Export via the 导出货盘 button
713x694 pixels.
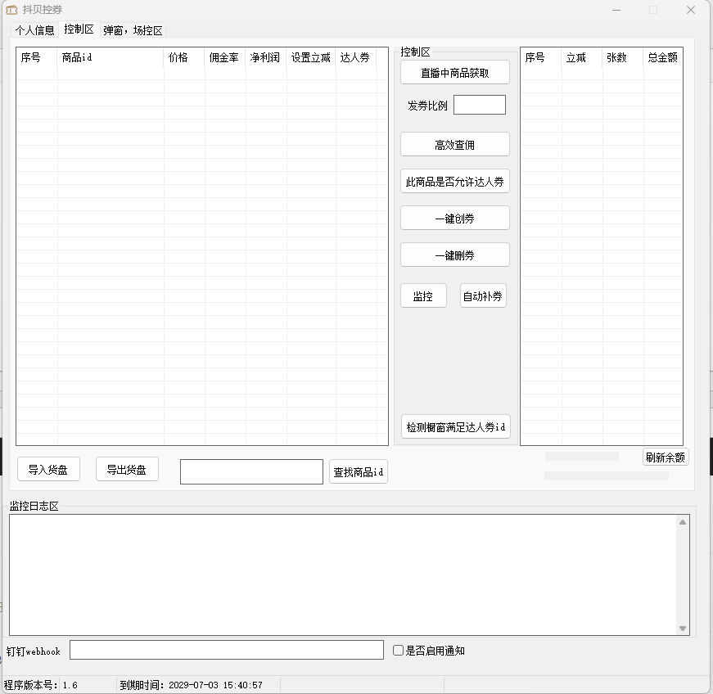(x=127, y=470)
